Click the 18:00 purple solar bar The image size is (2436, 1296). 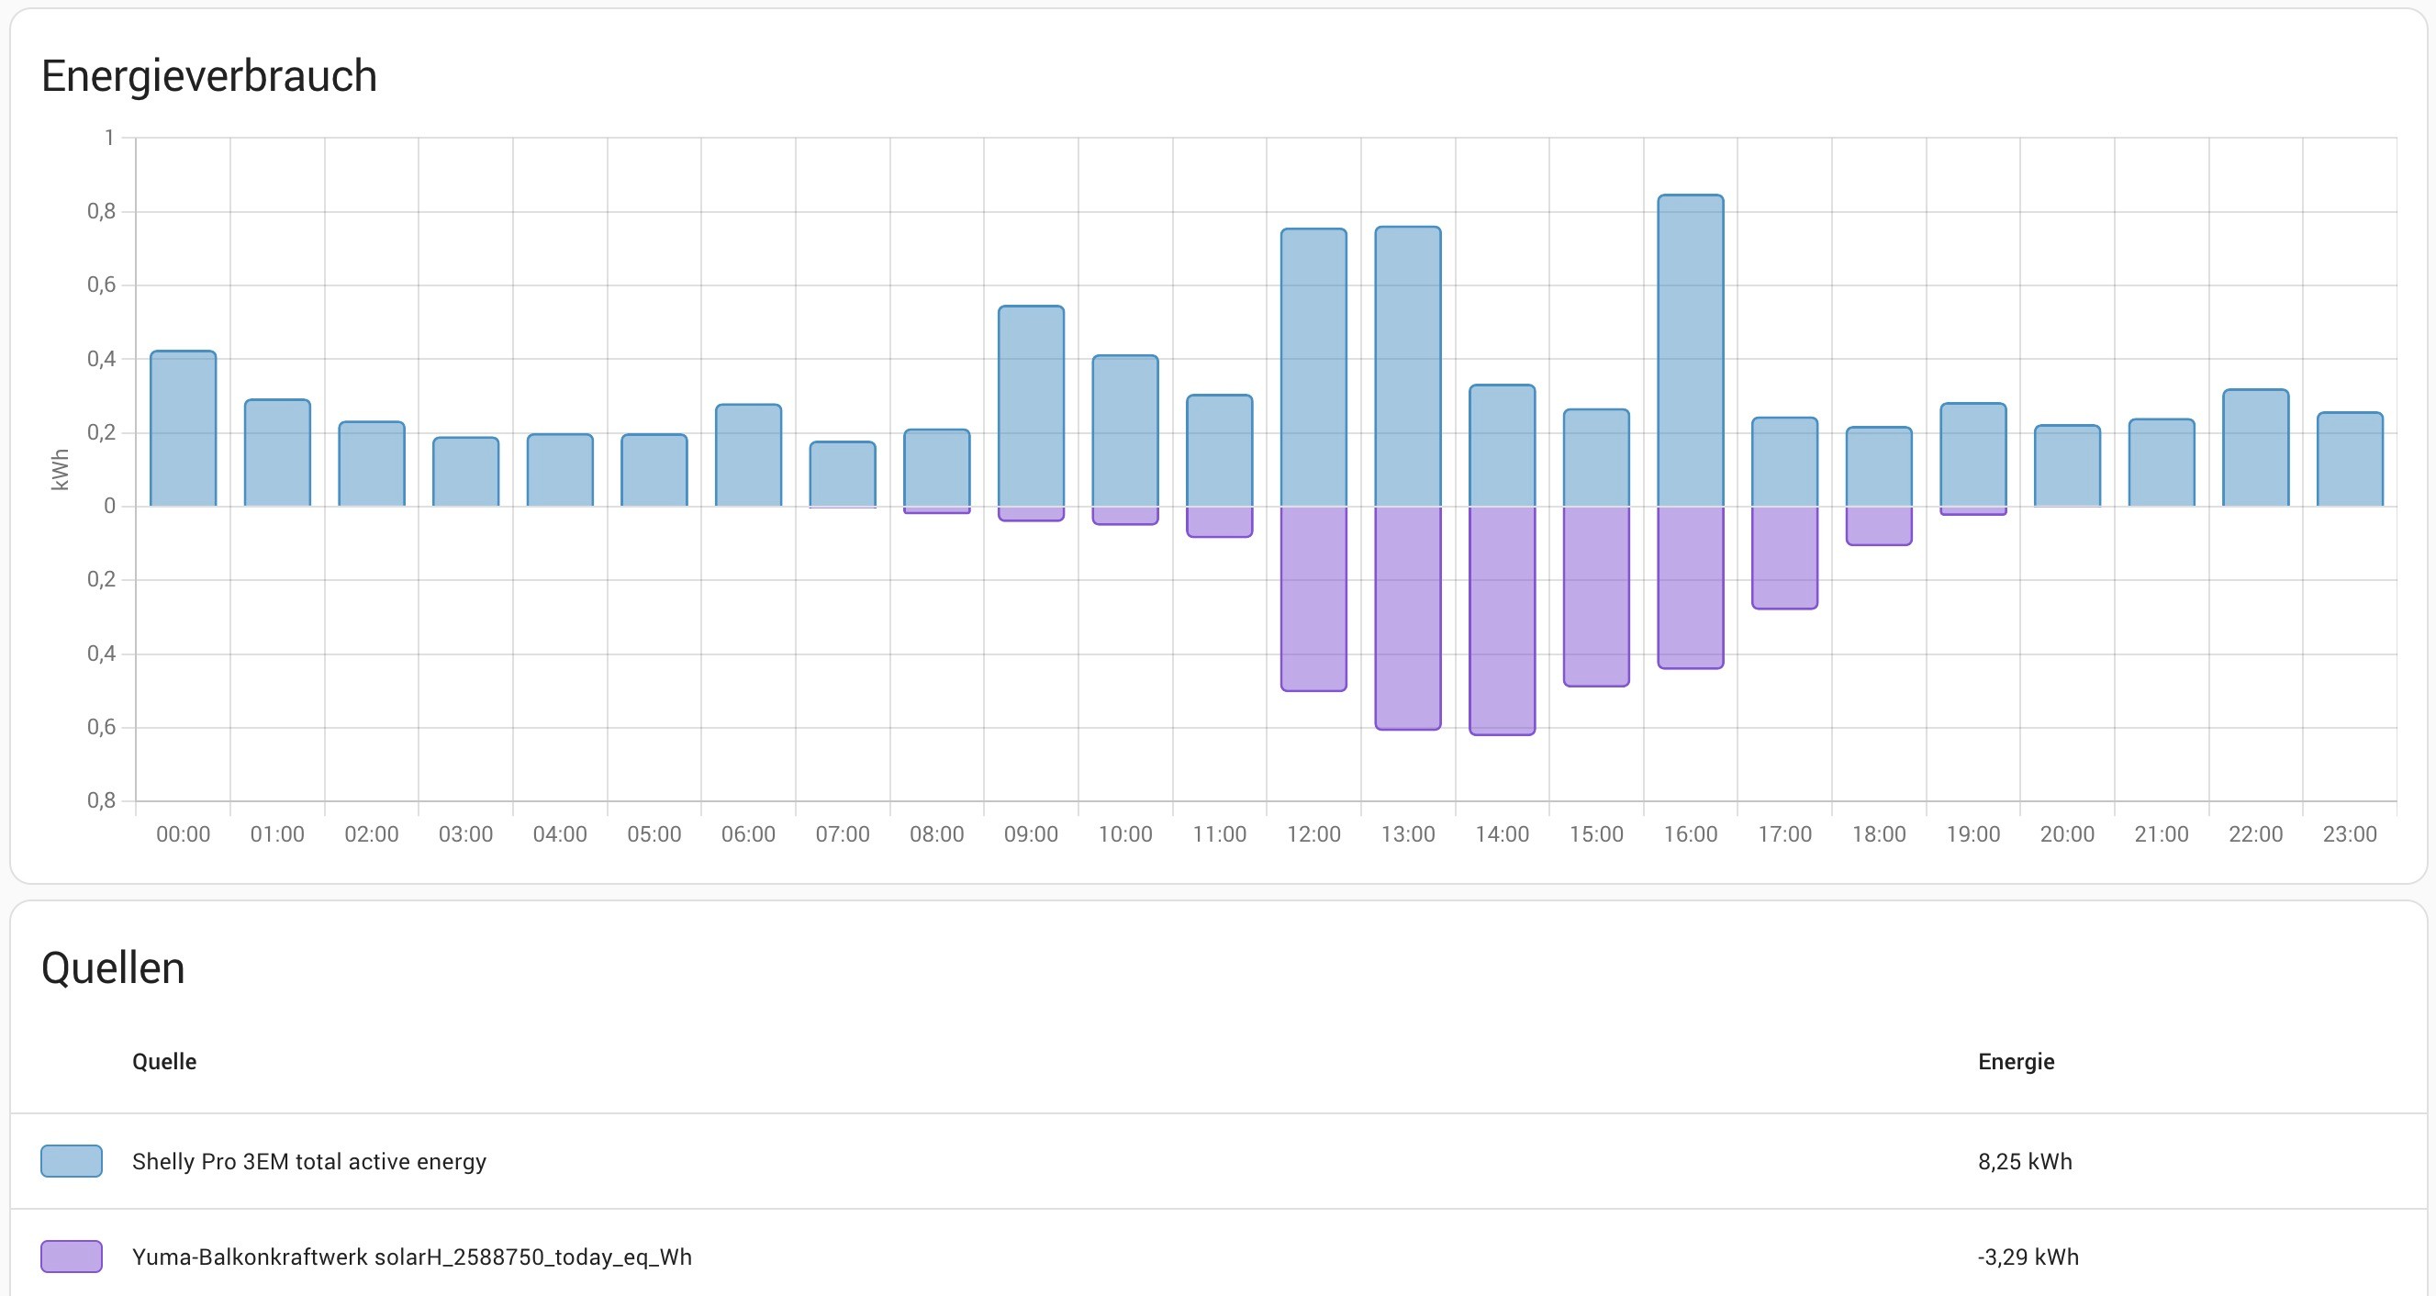[1878, 526]
